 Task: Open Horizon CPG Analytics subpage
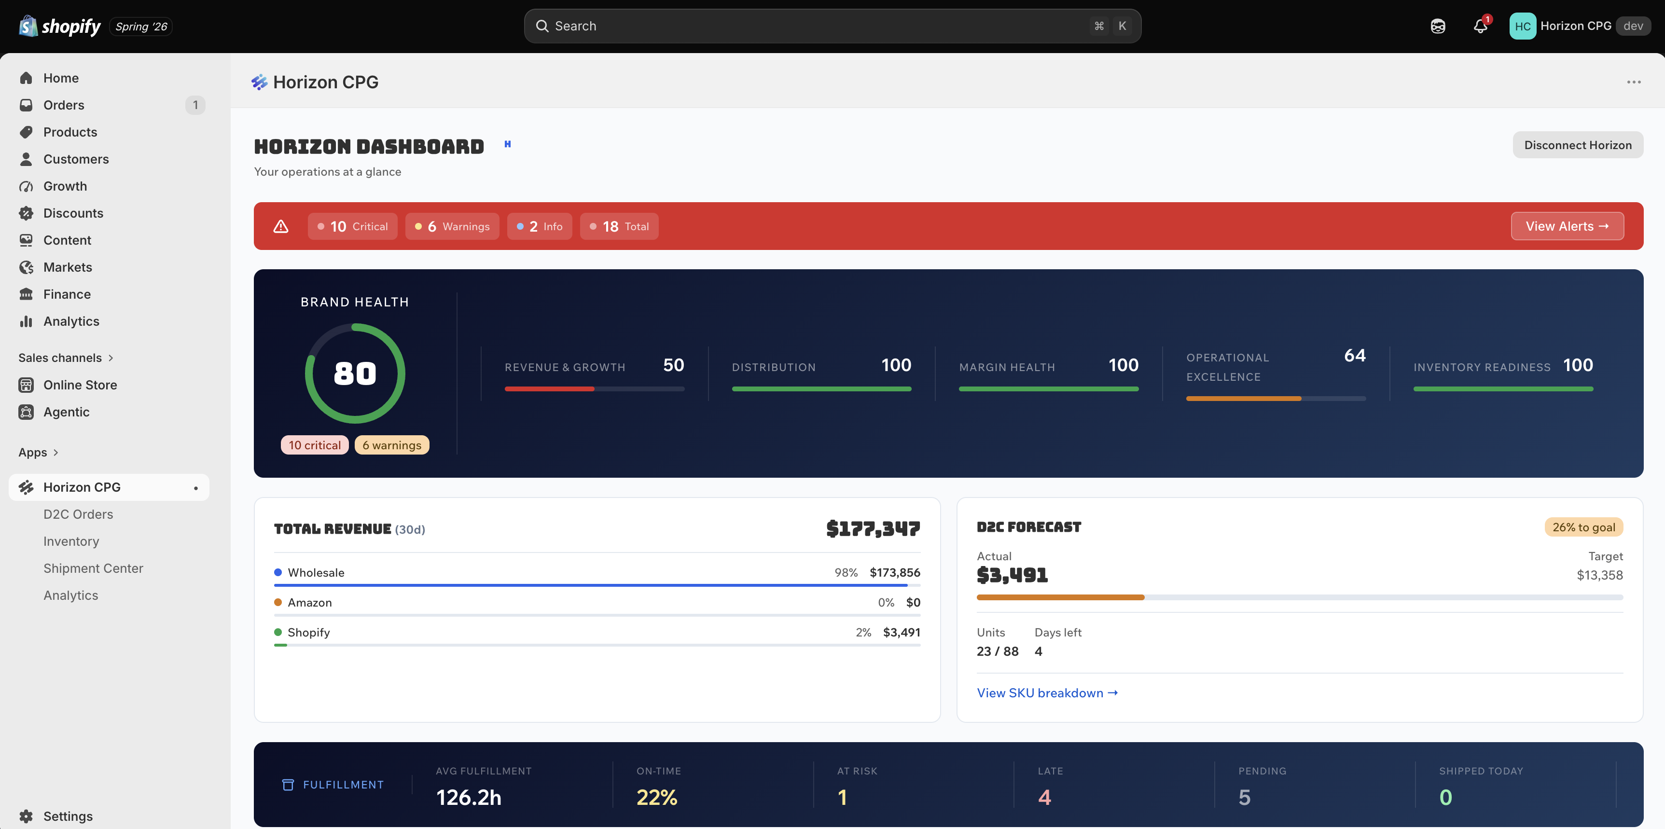pos(70,596)
